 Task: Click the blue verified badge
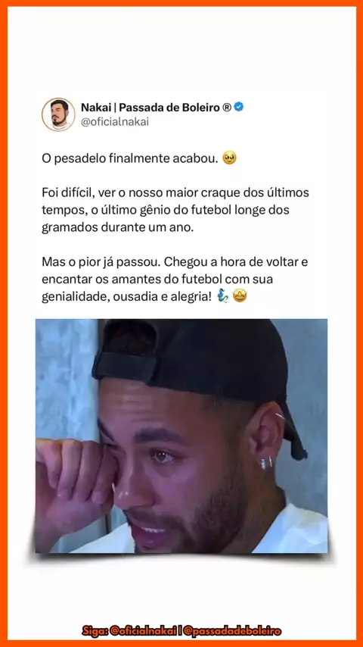pyautogui.click(x=239, y=107)
